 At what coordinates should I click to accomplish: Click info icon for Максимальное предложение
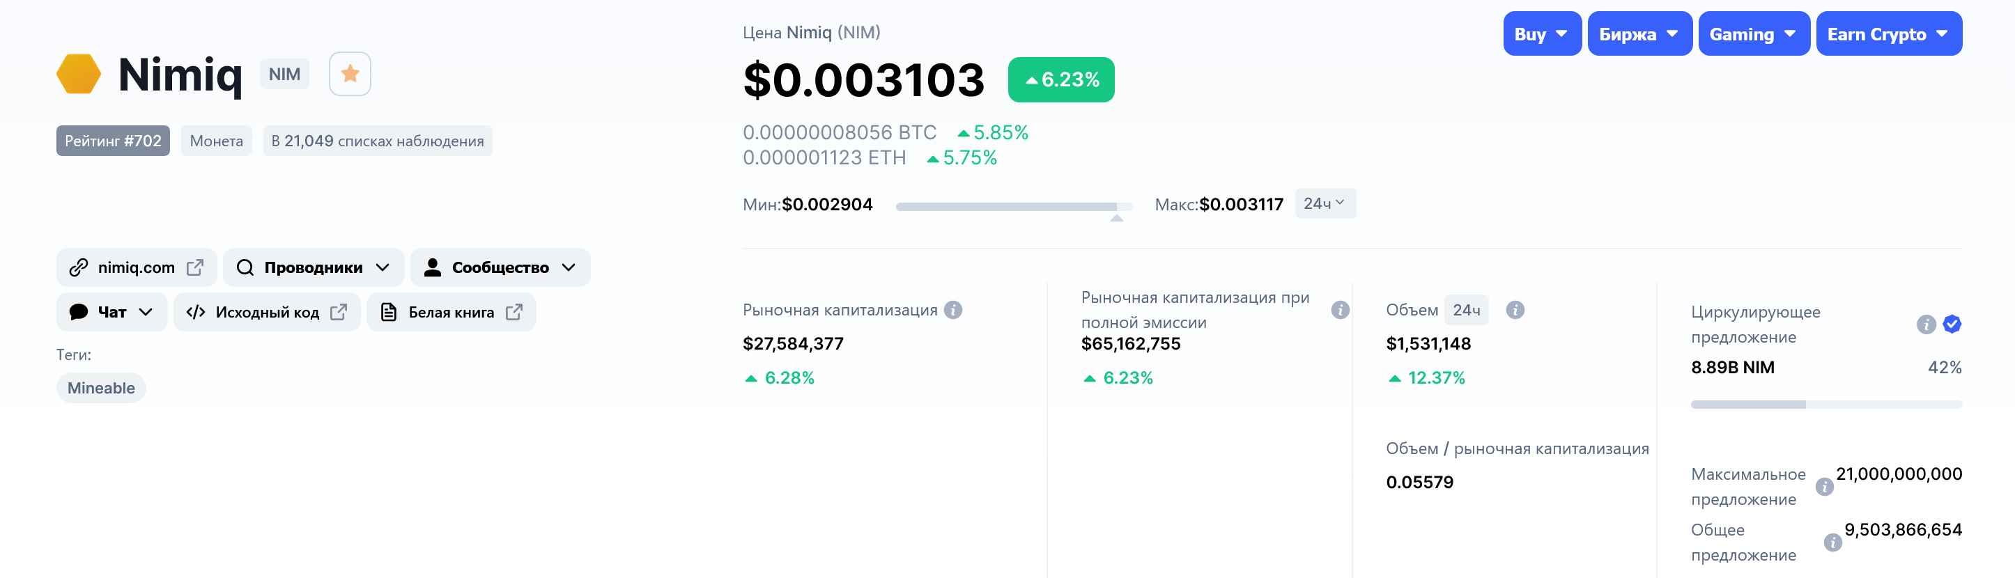[x=1823, y=487]
